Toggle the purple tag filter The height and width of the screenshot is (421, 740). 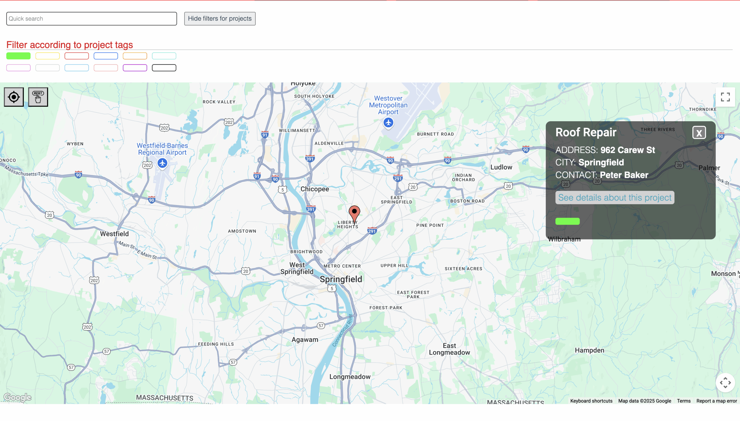pyautogui.click(x=135, y=68)
